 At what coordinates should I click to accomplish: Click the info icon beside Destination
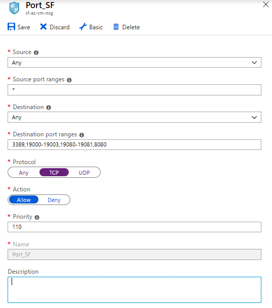click(49, 108)
